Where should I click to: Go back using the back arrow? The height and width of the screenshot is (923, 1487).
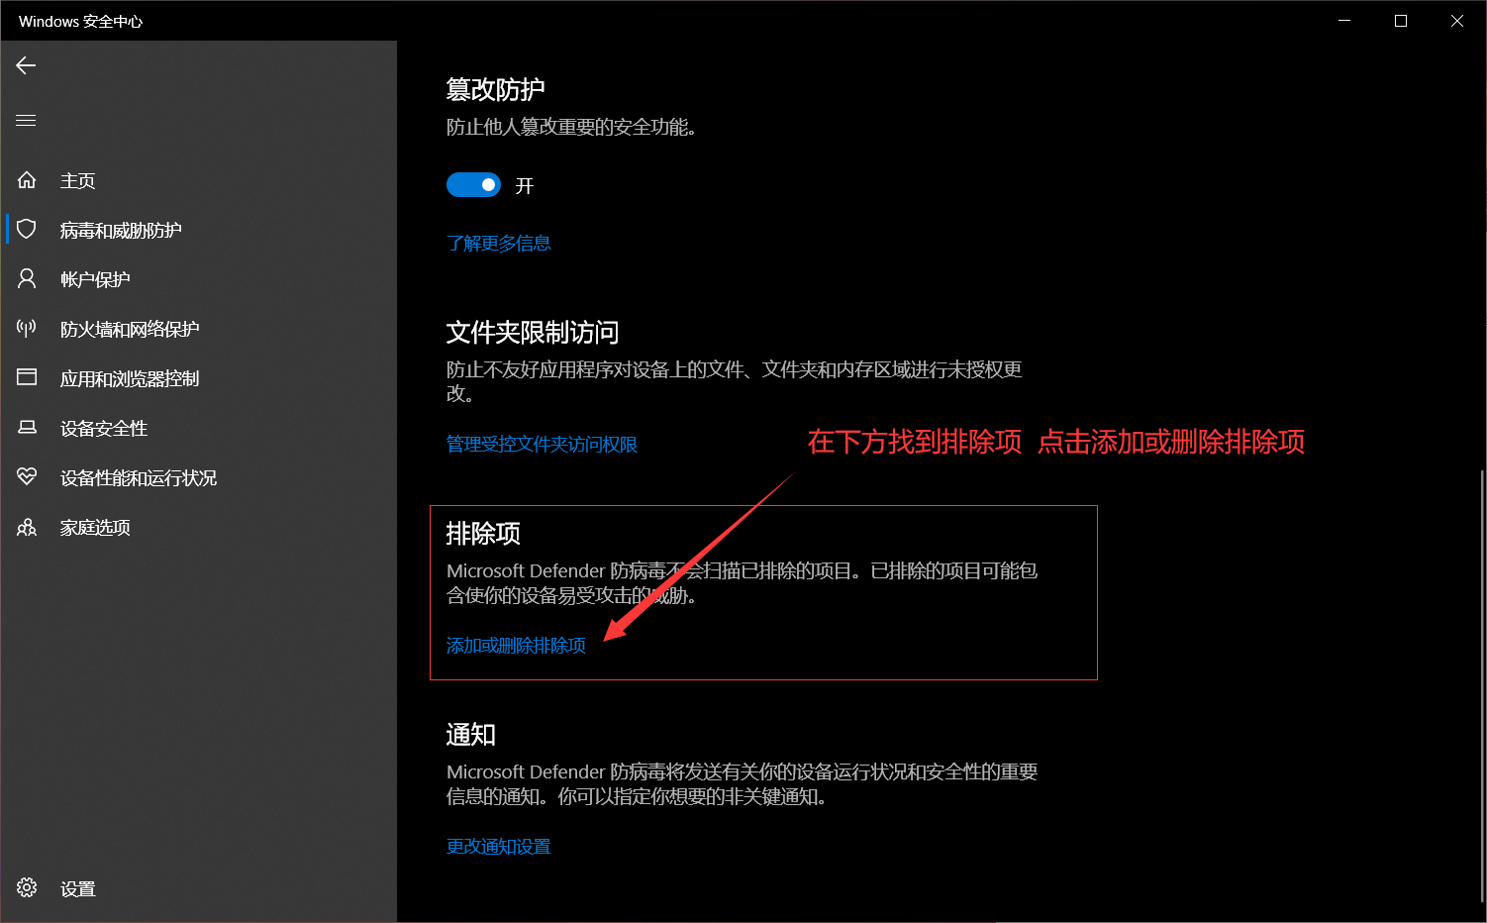point(26,65)
